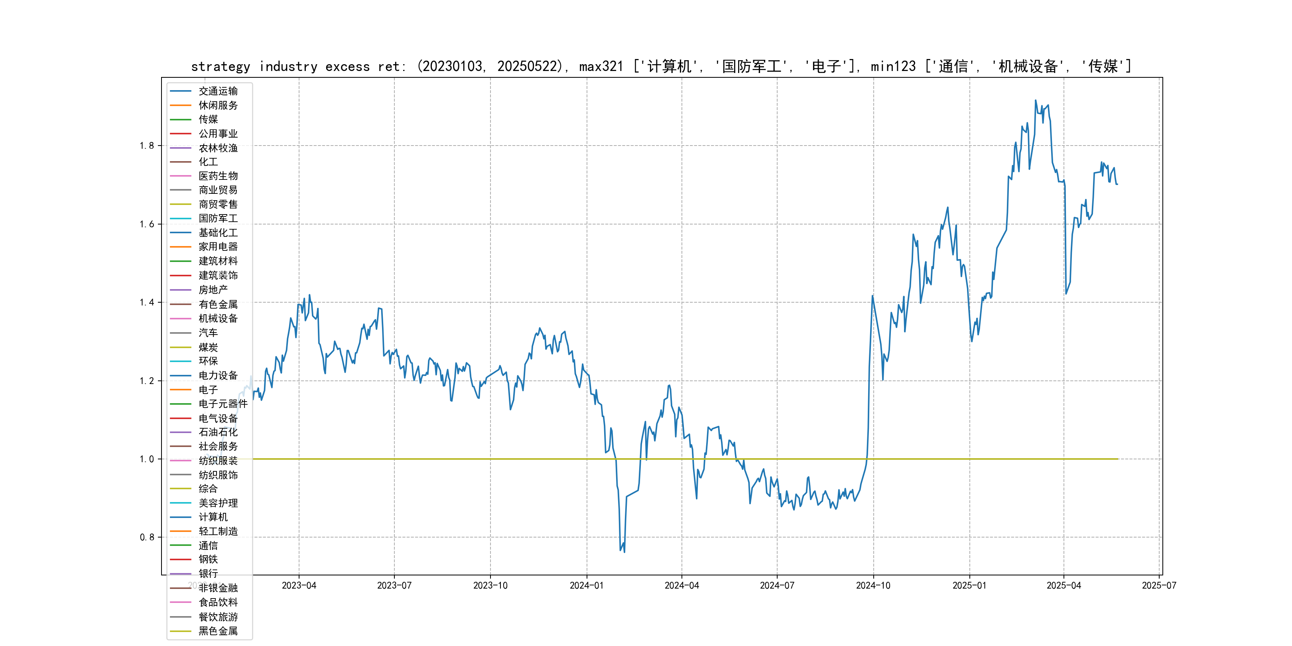Click the 机械设备 legend entry
The image size is (1292, 646).
[218, 319]
